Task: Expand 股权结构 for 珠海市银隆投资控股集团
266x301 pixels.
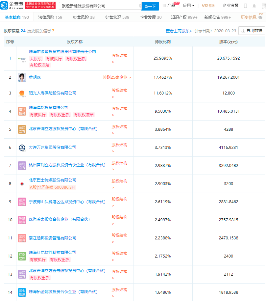Action: click(119, 58)
